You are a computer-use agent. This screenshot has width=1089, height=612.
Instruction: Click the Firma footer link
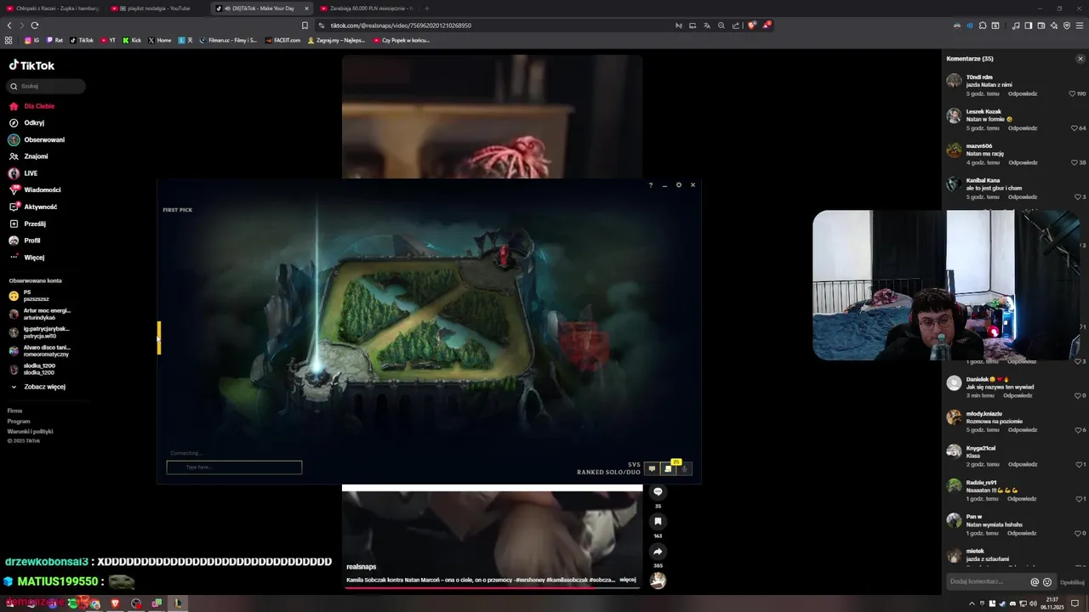pyautogui.click(x=14, y=411)
